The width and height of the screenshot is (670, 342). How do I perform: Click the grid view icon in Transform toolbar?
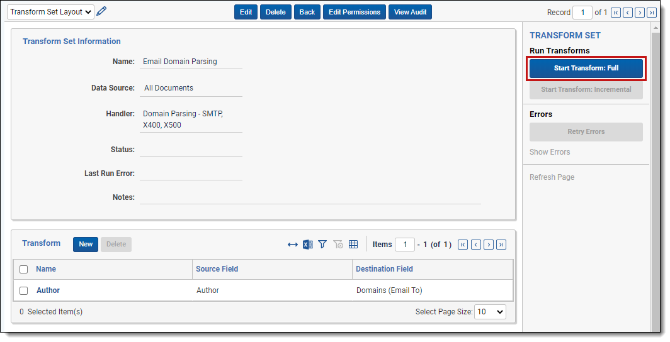click(x=353, y=245)
